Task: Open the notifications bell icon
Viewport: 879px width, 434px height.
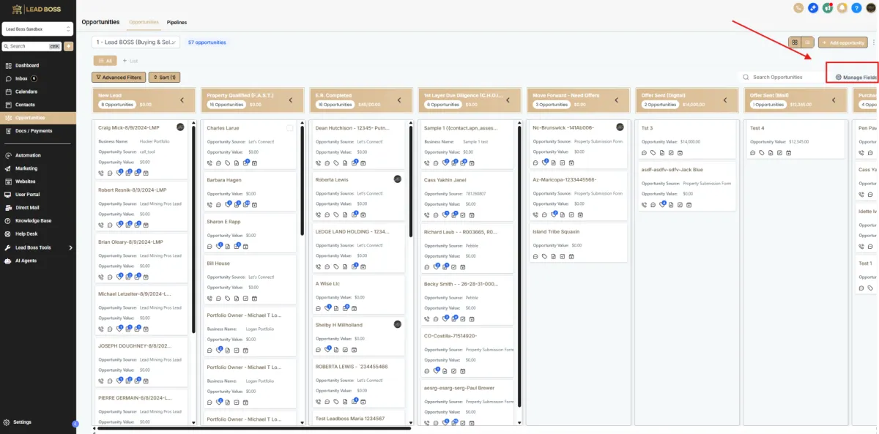Action: point(842,8)
